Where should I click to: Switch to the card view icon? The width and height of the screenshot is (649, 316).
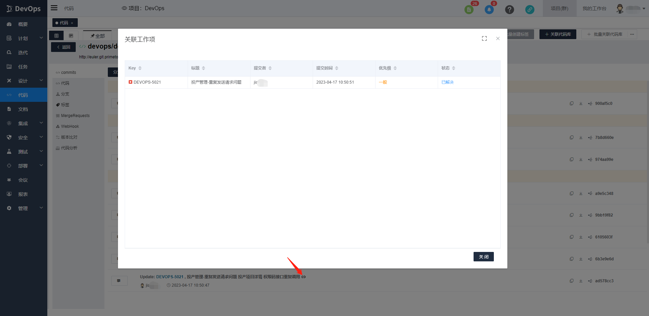(x=71, y=36)
